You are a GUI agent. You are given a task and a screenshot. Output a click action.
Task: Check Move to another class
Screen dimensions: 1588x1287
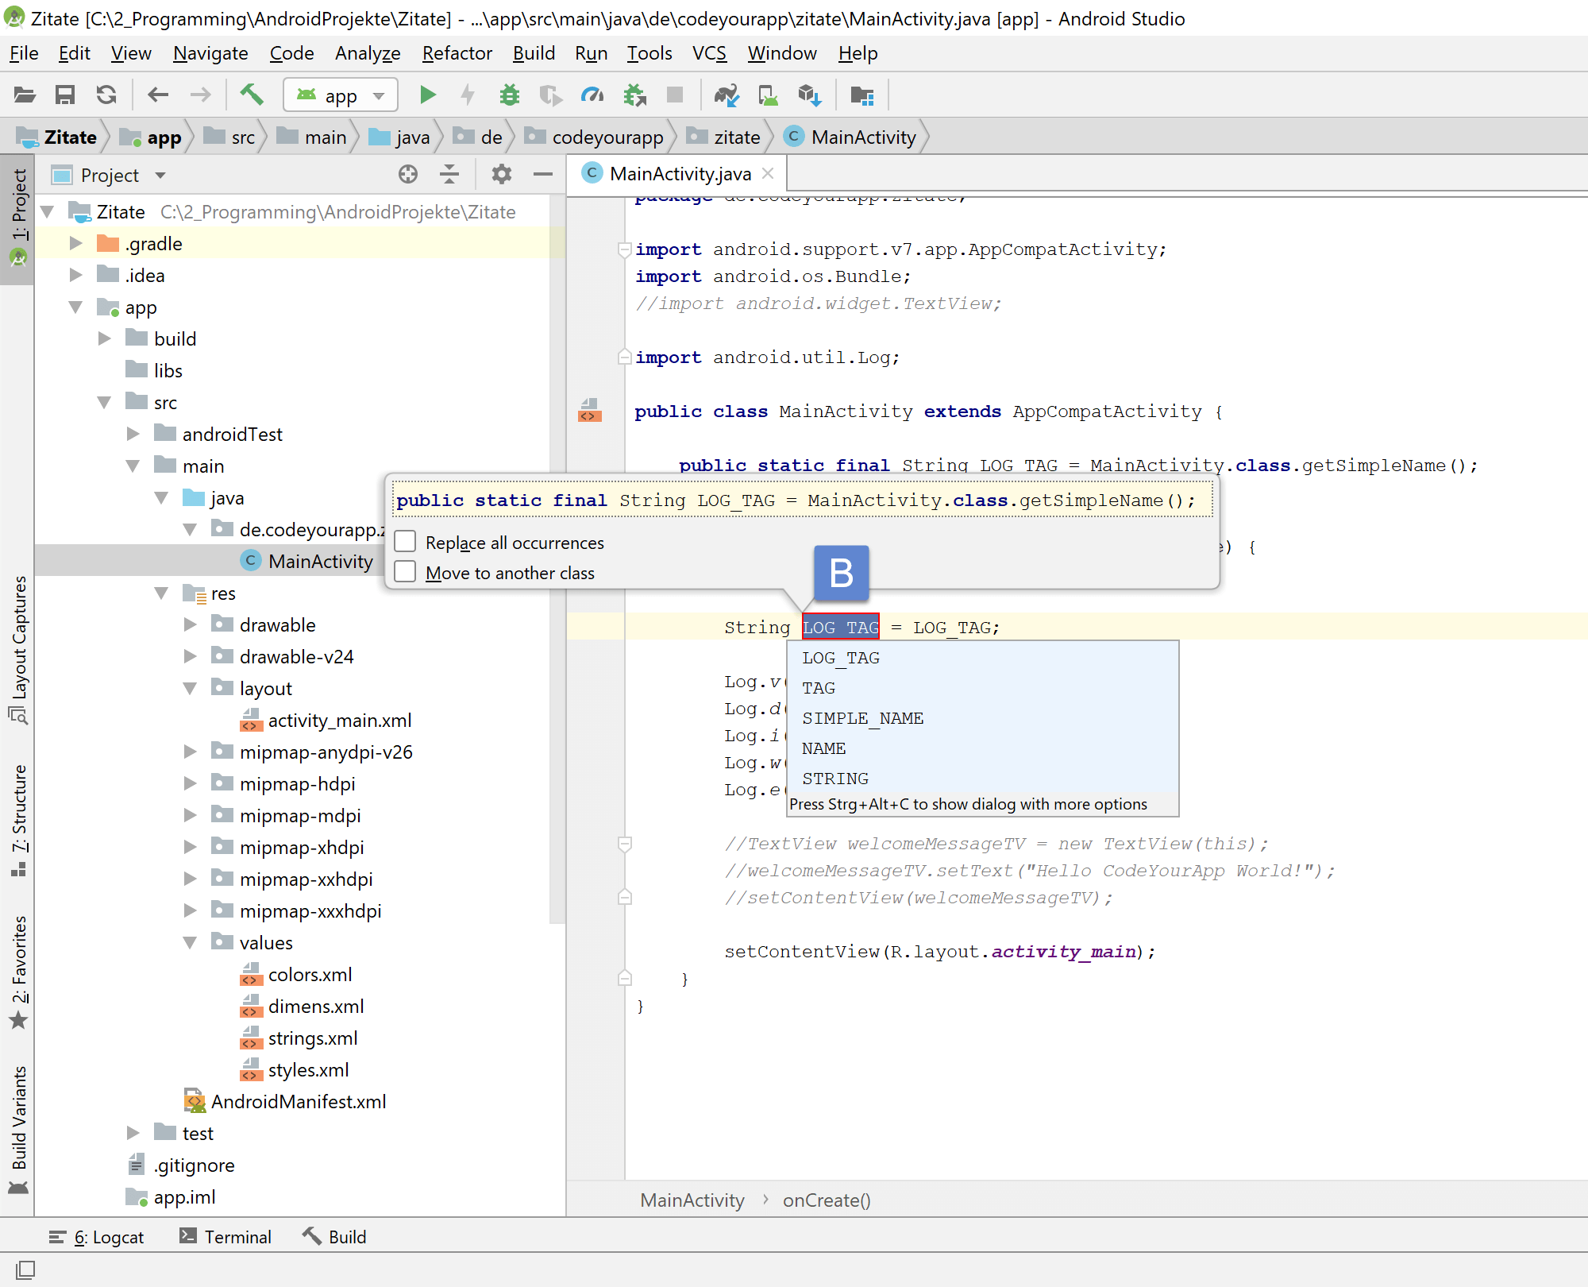406,572
